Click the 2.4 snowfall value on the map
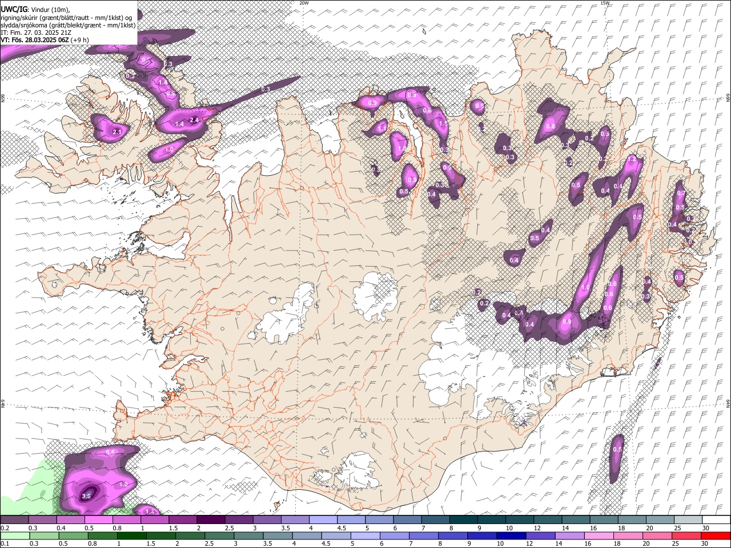731x548 pixels. point(194,120)
